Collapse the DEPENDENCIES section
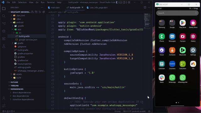The width and height of the screenshot is (201, 113). coord(27,89)
